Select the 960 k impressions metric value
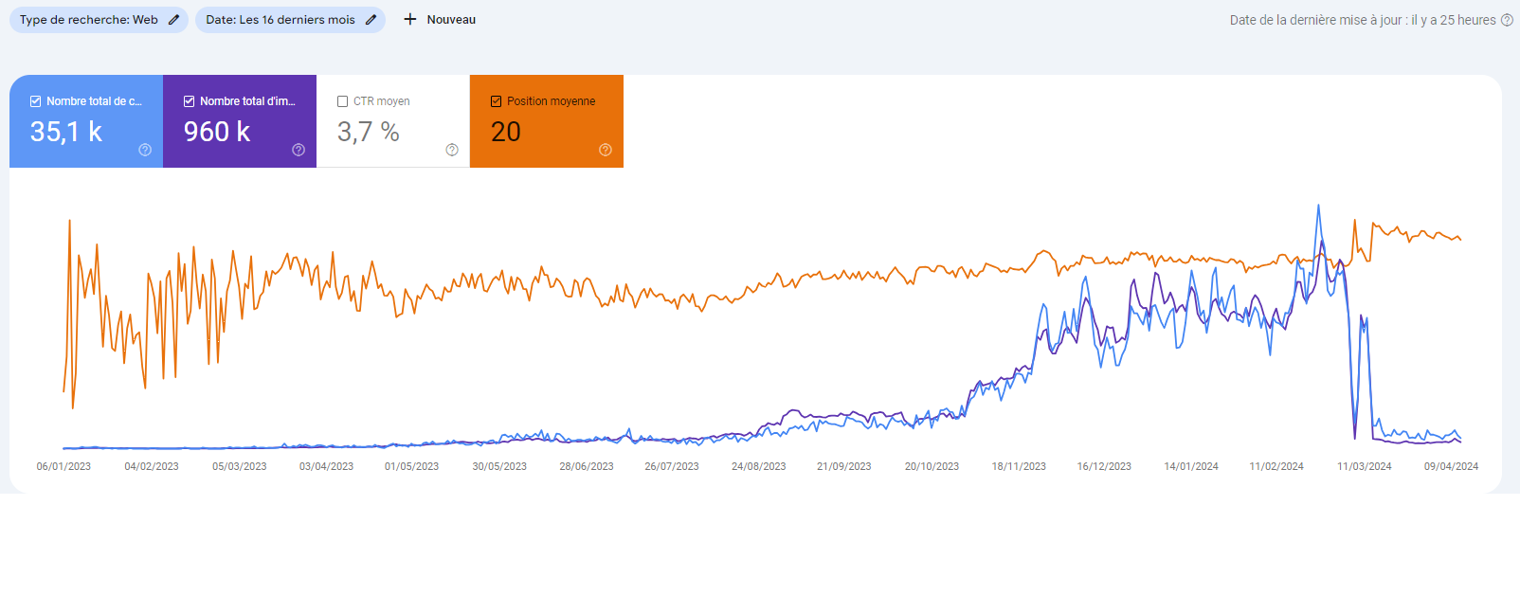Viewport: 1520px width, 614px height. click(x=217, y=132)
